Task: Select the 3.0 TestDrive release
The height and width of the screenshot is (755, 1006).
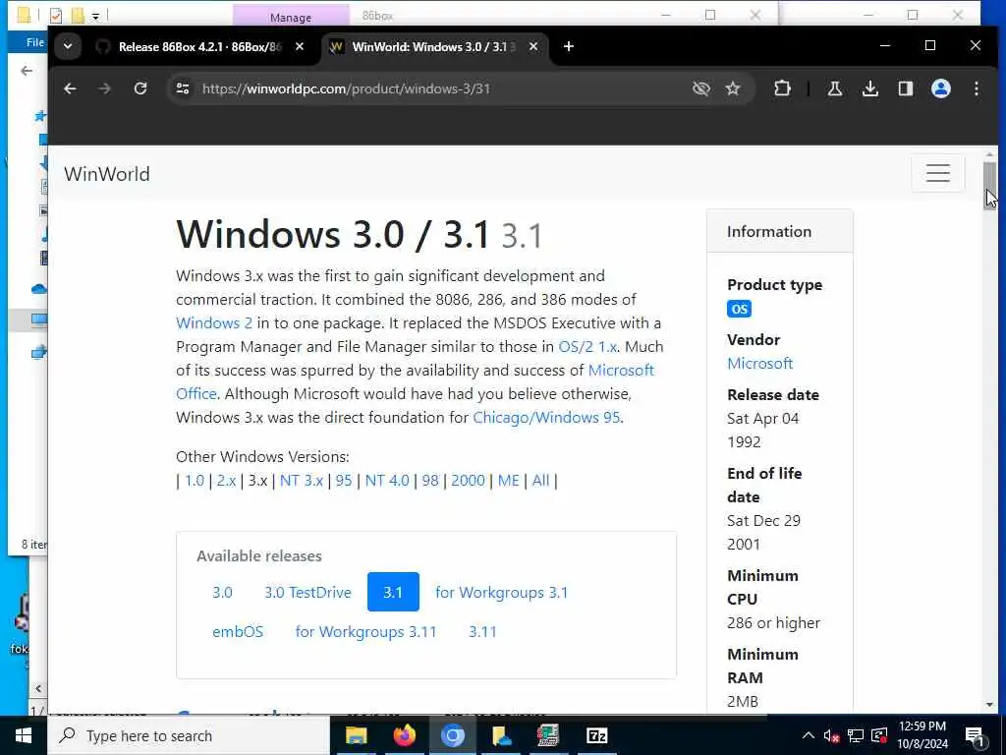Action: (x=307, y=592)
